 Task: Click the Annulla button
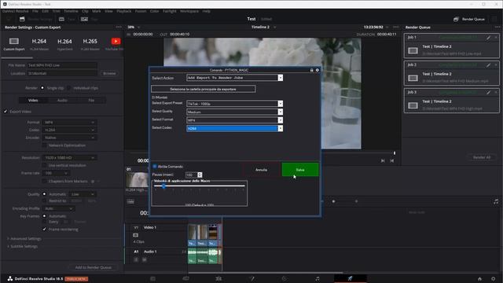click(x=261, y=170)
